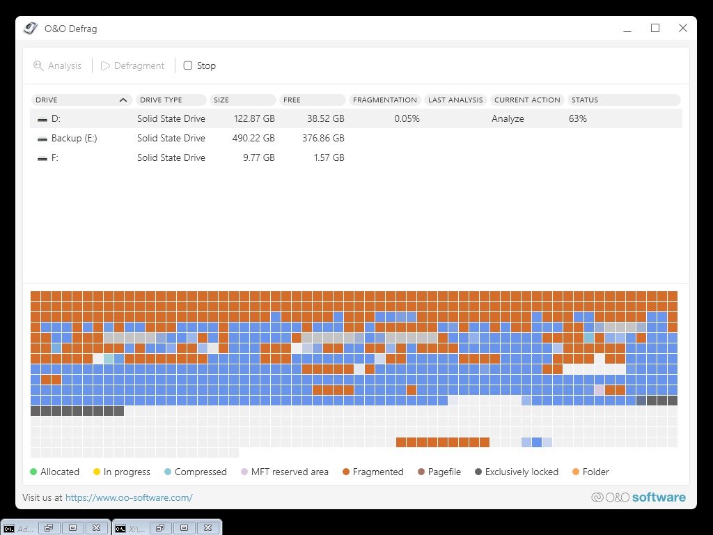Sort by STATUS column header
Image resolution: width=713 pixels, height=535 pixels.
point(624,100)
